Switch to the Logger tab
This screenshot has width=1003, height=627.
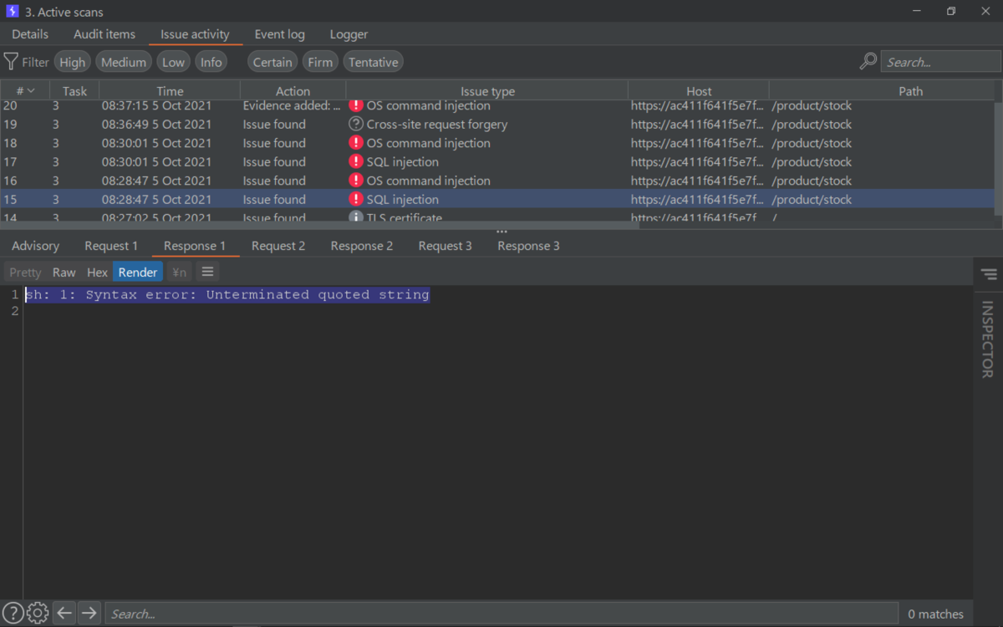pos(349,34)
